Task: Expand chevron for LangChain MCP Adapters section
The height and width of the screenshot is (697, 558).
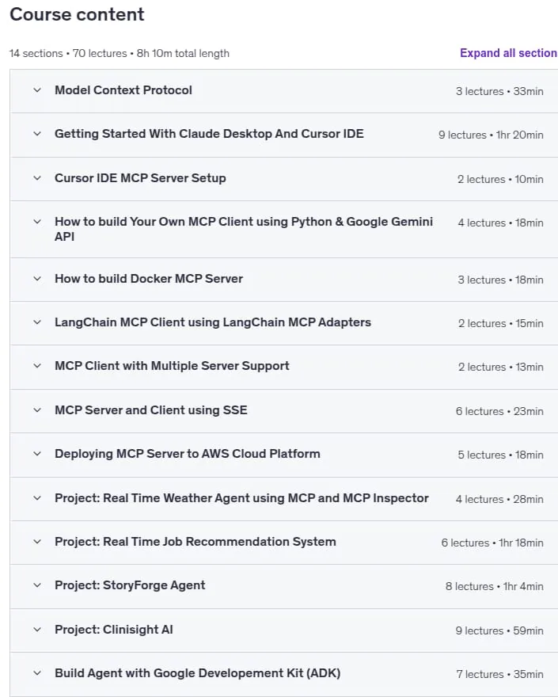Action: 37,322
